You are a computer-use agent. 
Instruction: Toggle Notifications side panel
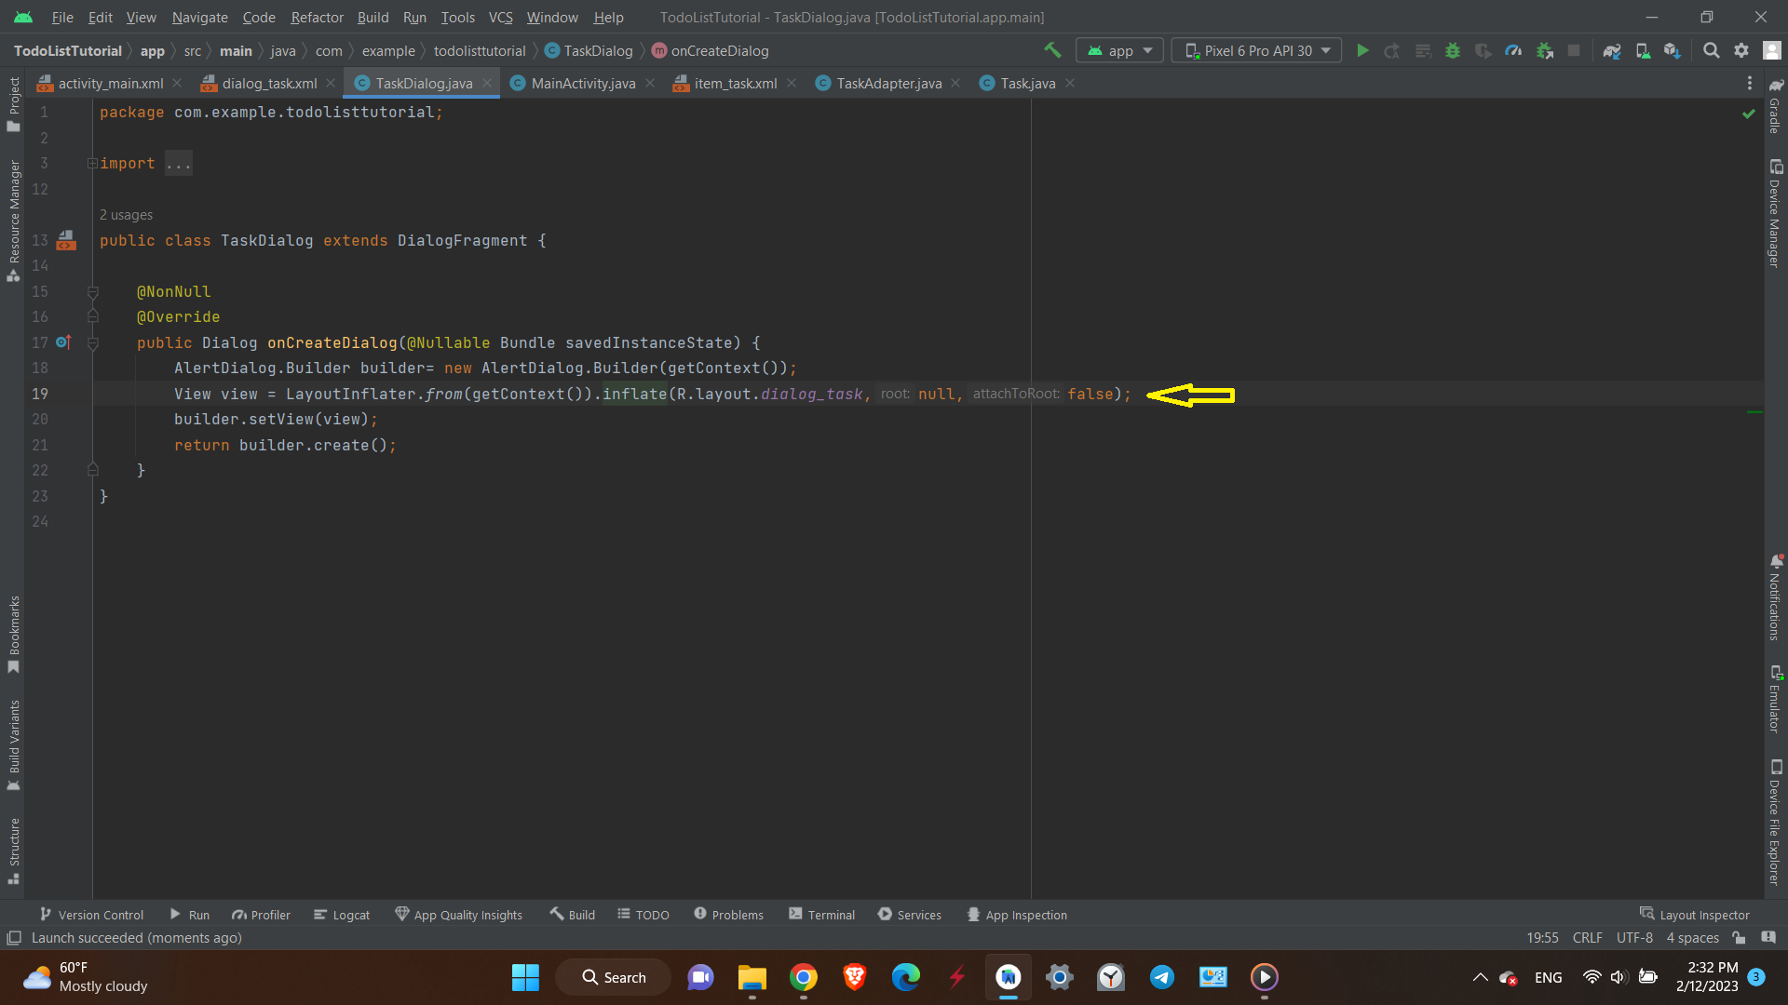(x=1775, y=597)
